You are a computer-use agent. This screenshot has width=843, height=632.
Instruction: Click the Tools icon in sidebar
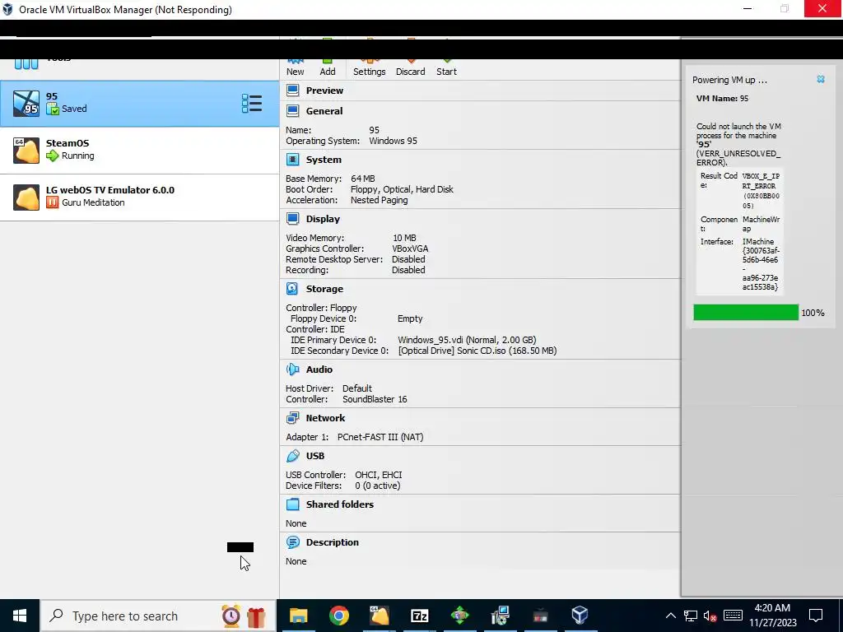[26, 64]
